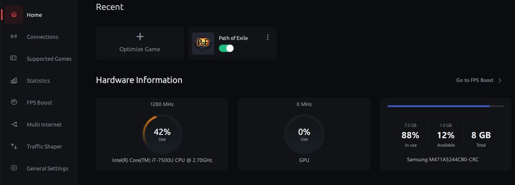This screenshot has width=515, height=185.
Task: Click the Optimize Game button text
Action: [140, 49]
